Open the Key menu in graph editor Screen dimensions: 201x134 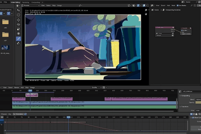tap(10, 114)
